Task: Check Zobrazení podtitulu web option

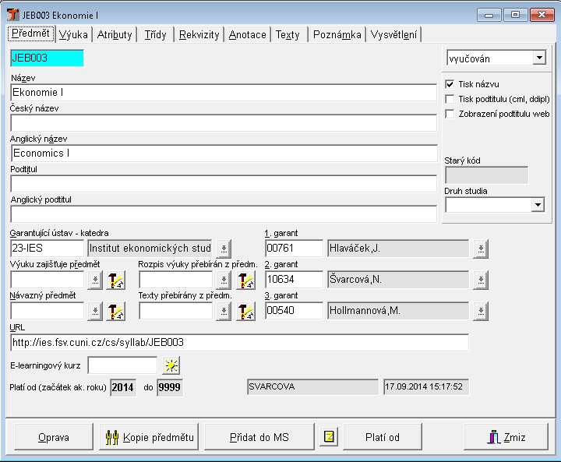Action: coord(450,114)
